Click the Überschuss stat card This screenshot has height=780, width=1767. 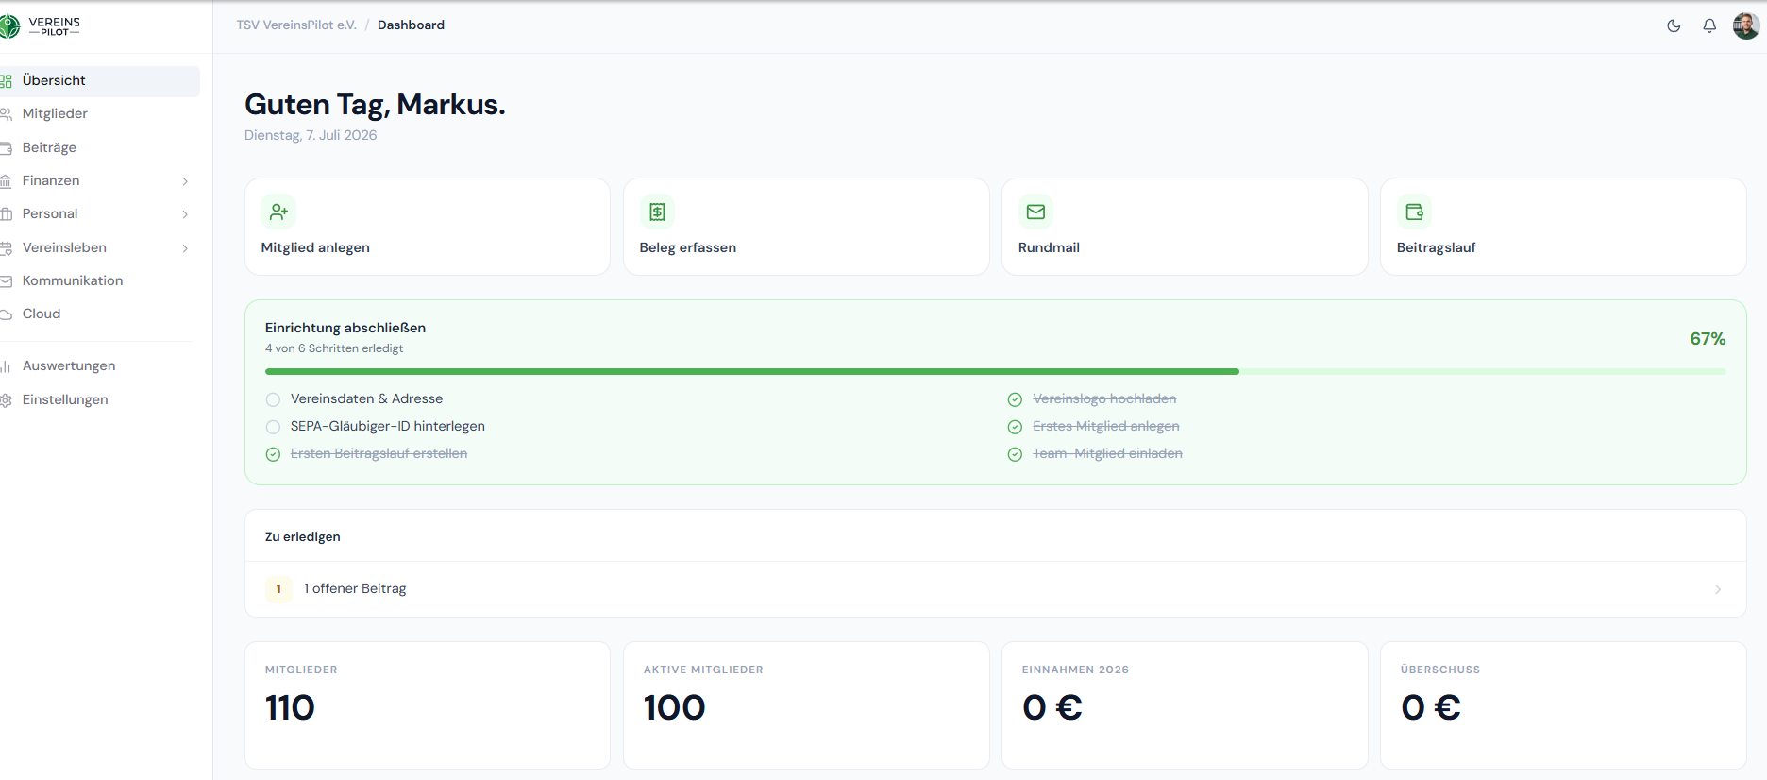[x=1563, y=705]
